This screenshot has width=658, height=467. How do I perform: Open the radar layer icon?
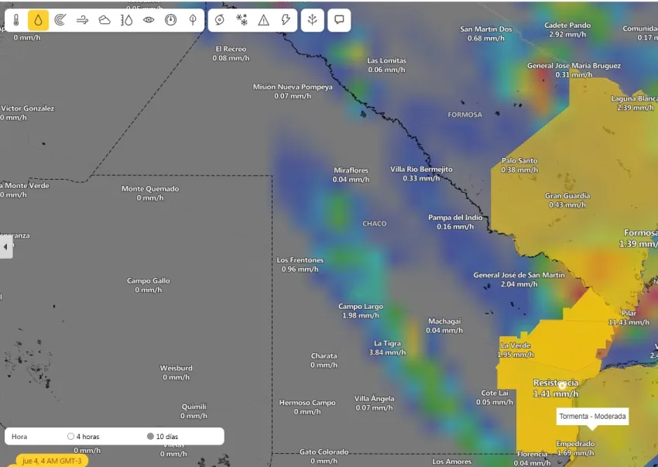(60, 20)
